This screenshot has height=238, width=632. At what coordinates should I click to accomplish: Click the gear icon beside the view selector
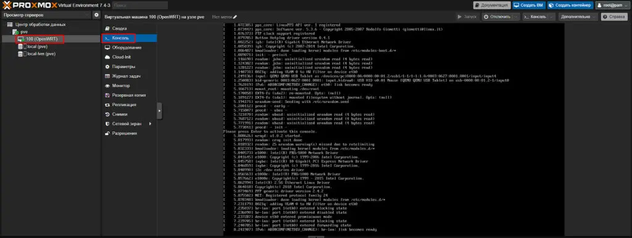[x=96, y=15]
